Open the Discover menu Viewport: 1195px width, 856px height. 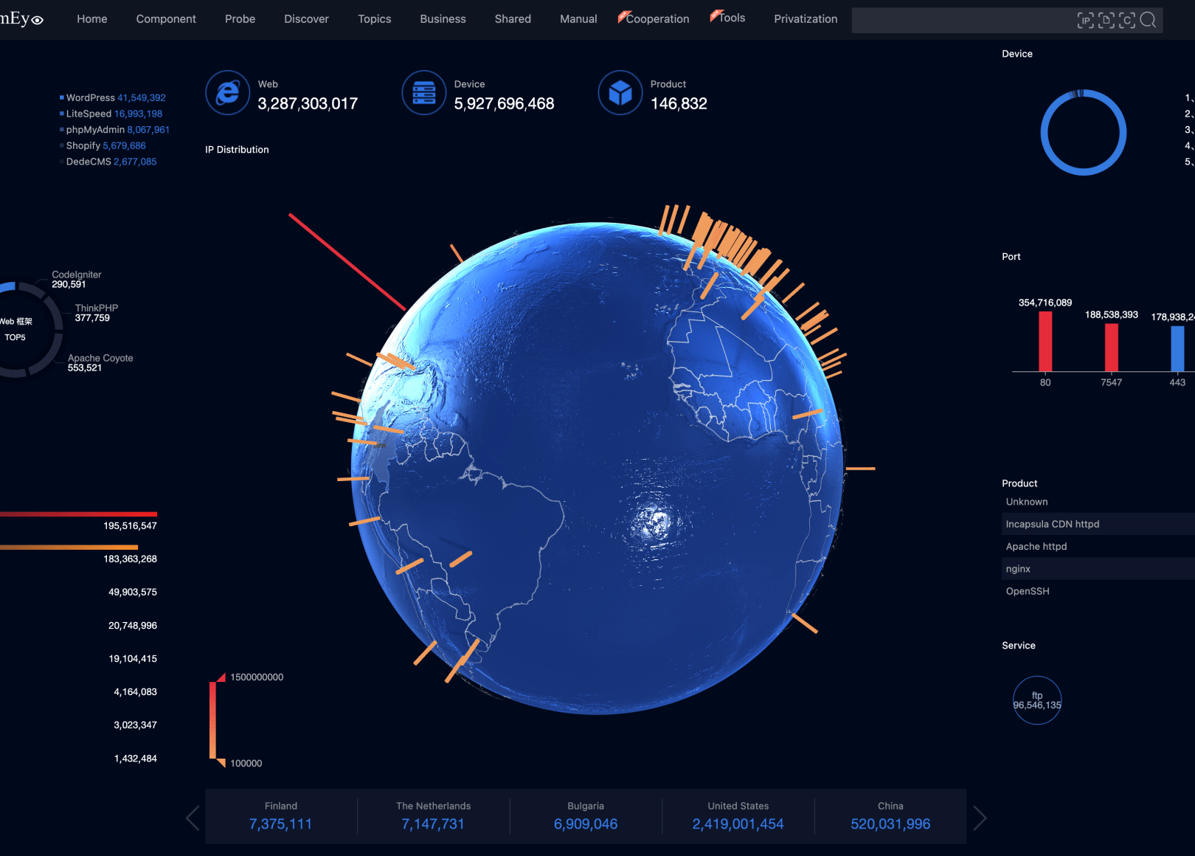pos(306,18)
